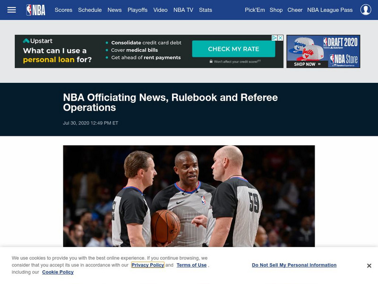The image size is (378, 284).
Task: Click the Upstart logo in the ad
Action: coord(38,41)
